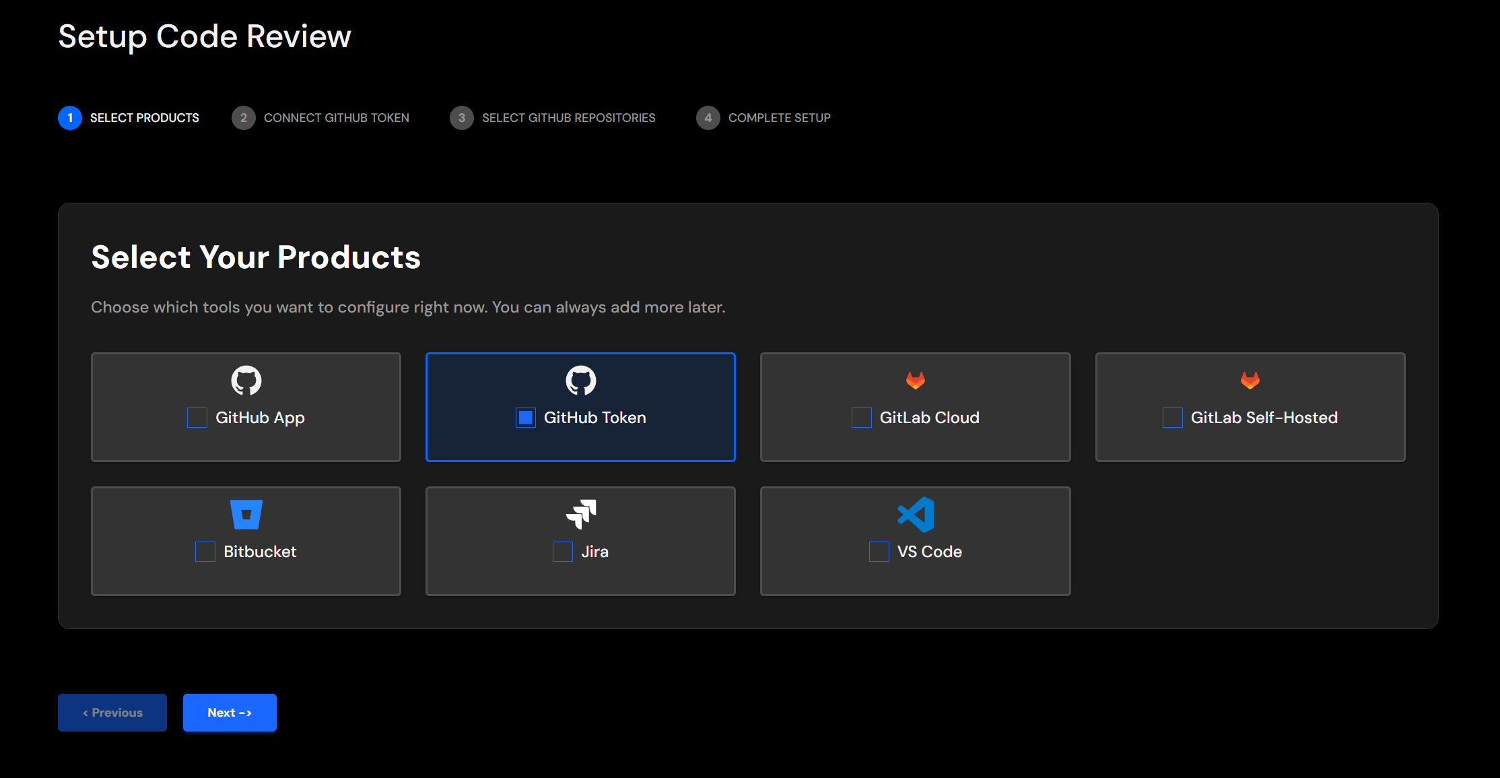This screenshot has height=778, width=1500.
Task: Click the step 2 number circle
Action: point(244,118)
